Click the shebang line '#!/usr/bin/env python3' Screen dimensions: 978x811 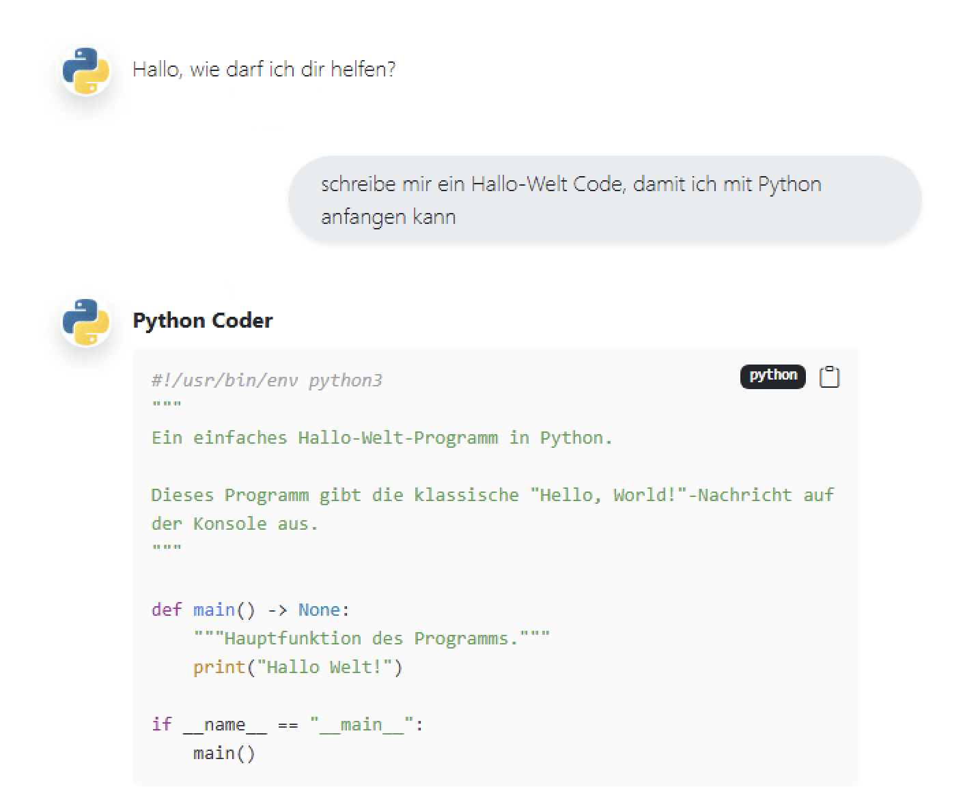(x=266, y=380)
